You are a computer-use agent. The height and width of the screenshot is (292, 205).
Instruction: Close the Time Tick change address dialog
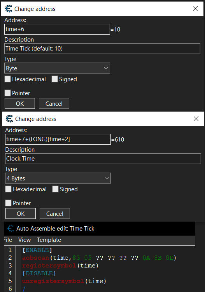195,9
